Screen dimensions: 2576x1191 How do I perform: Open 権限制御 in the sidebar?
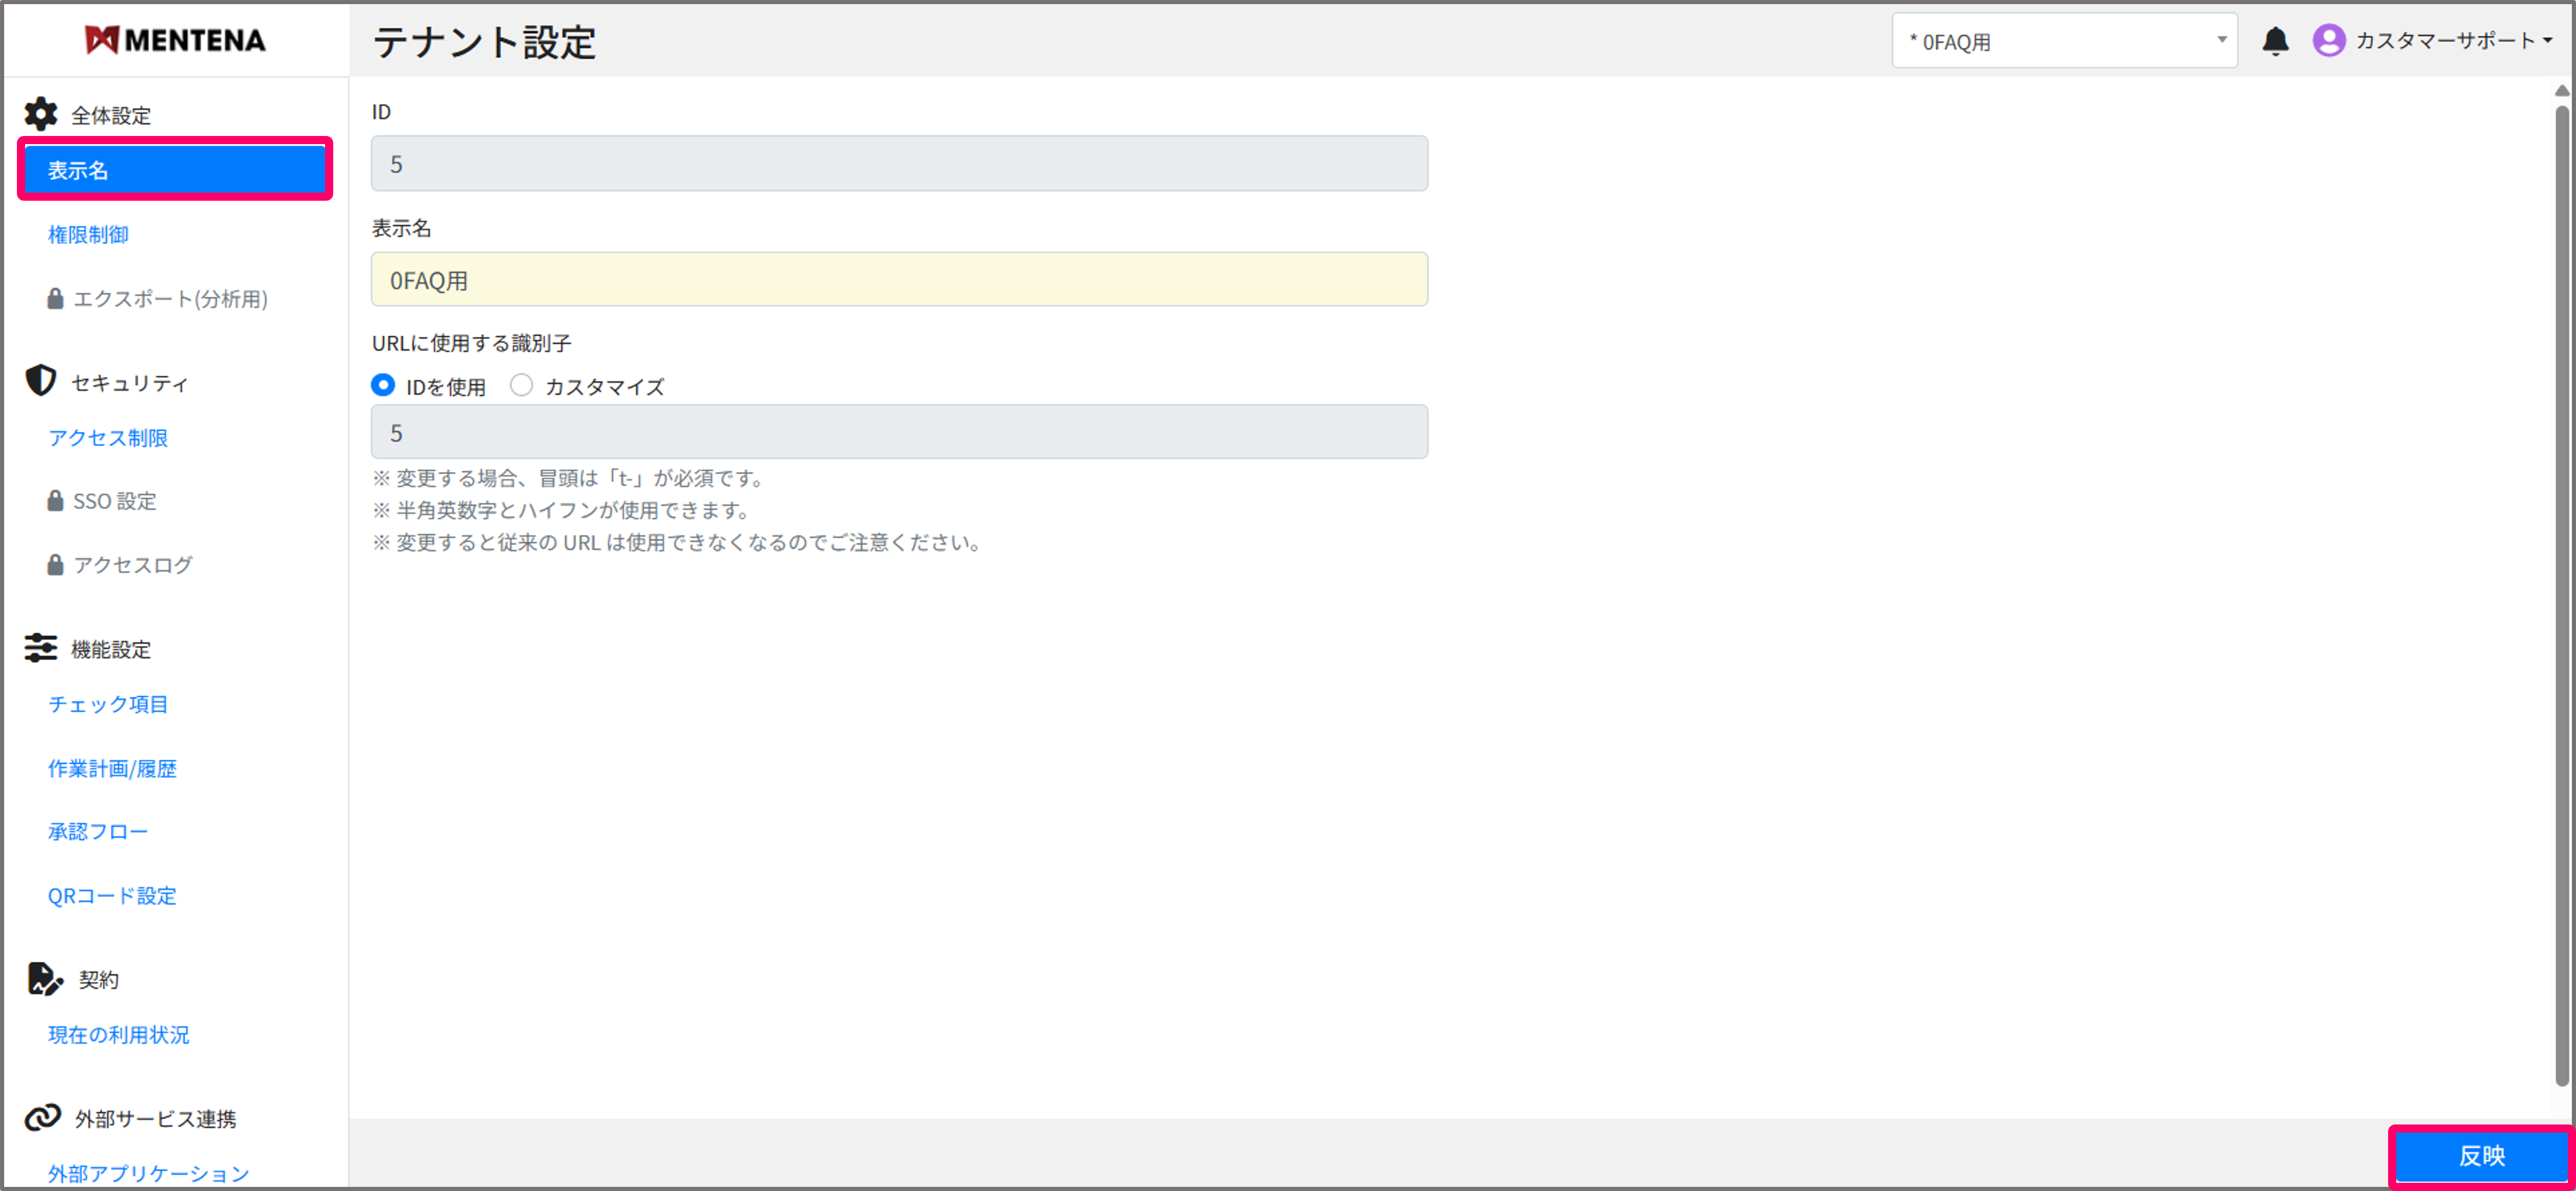[88, 234]
